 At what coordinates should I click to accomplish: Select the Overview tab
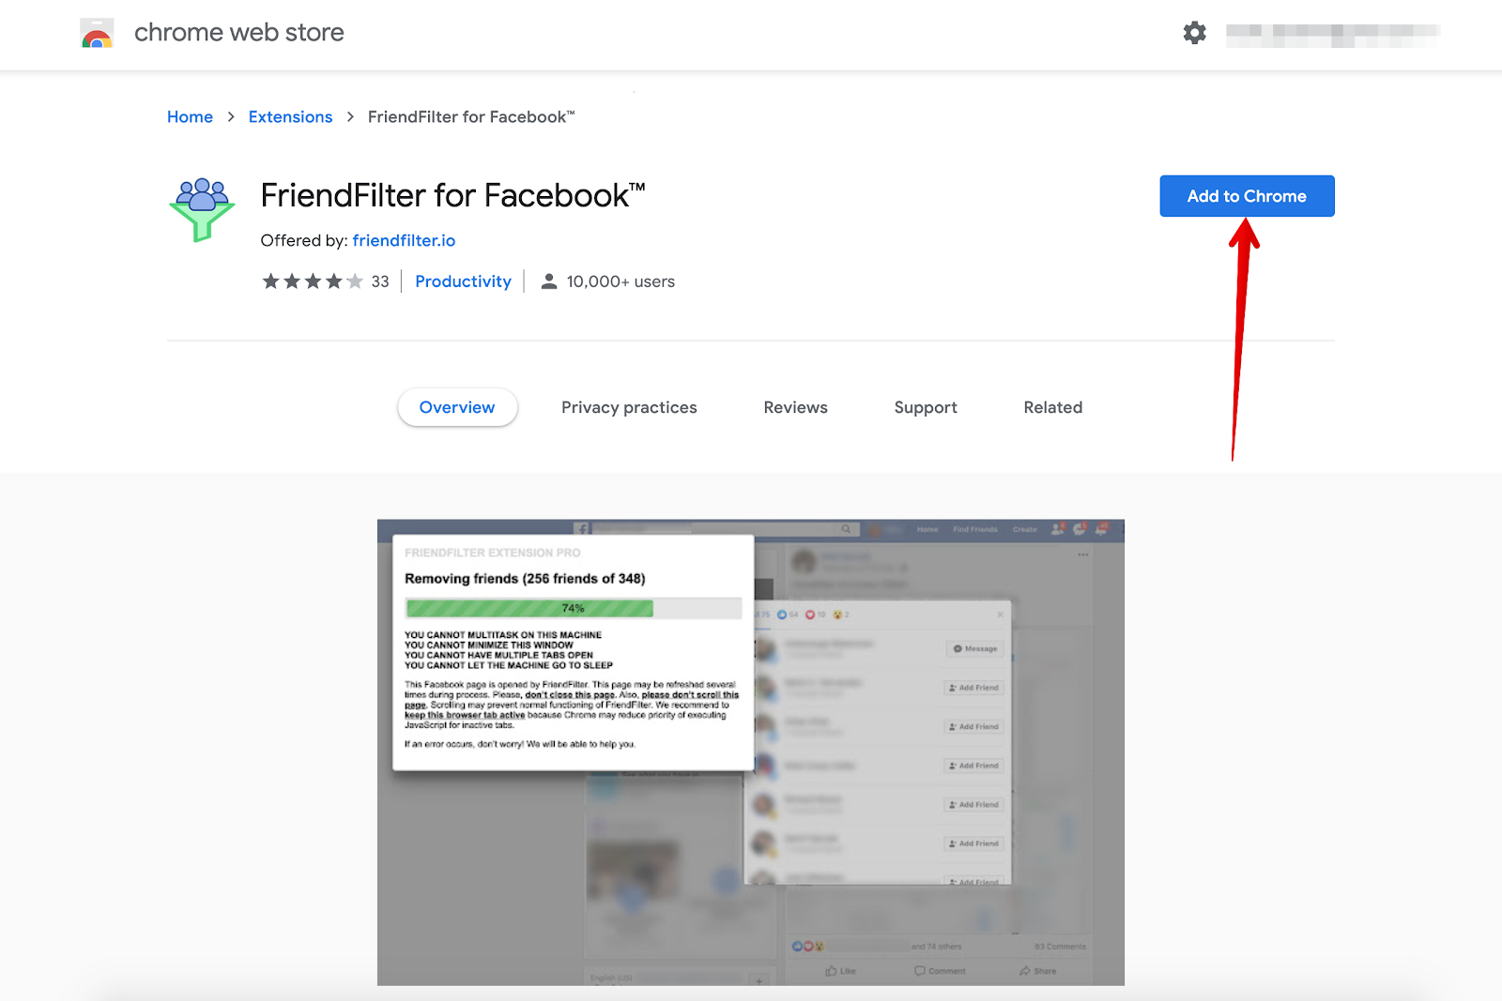tap(457, 407)
